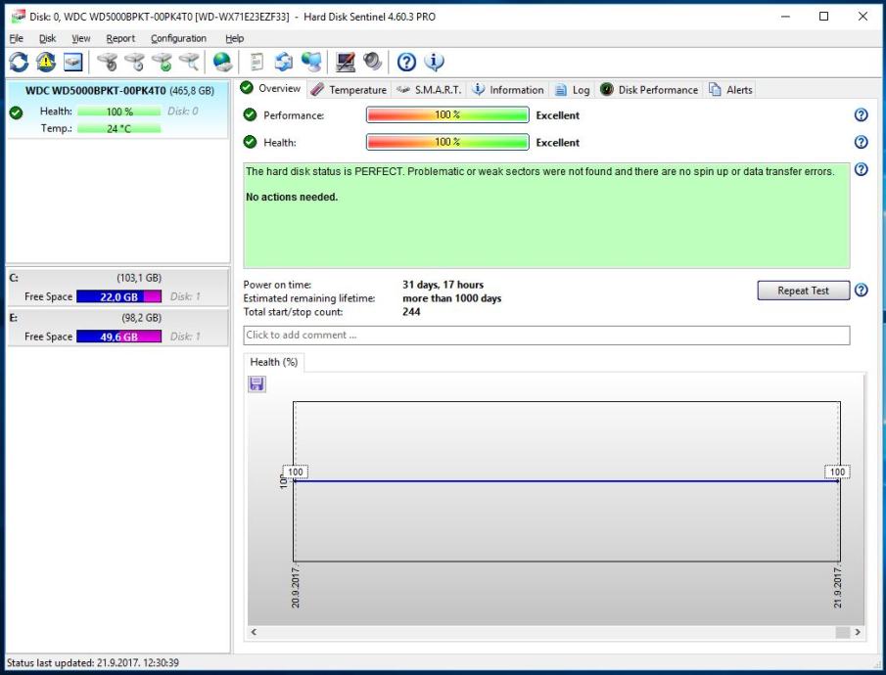The image size is (886, 675).
Task: Click the blue refresh arrows toolbar icon
Action: [x=19, y=63]
